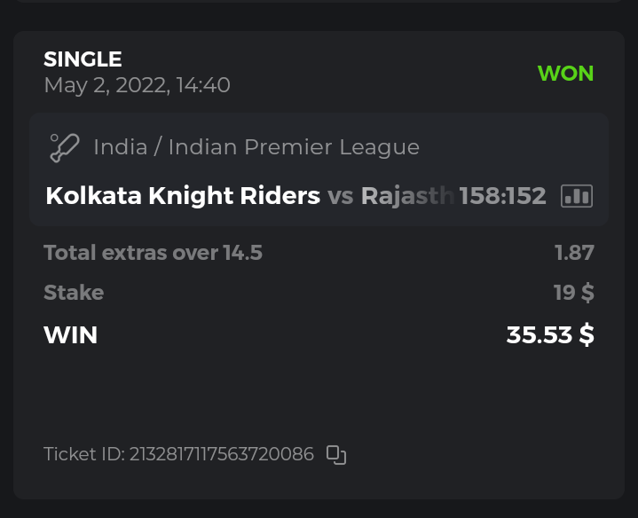
Task: Click the 19 $ stake amount
Action: pos(573,293)
